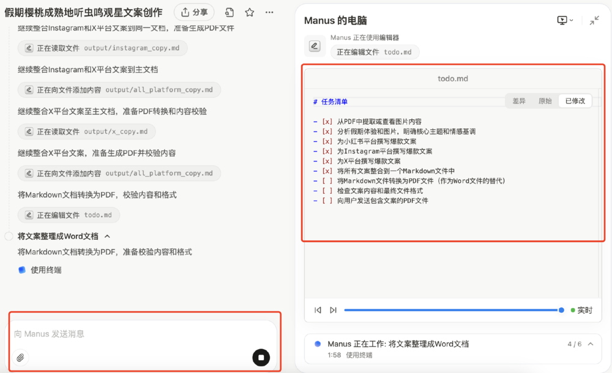Click the paperclip attachment icon
This screenshot has height=373, width=612.
(20, 358)
